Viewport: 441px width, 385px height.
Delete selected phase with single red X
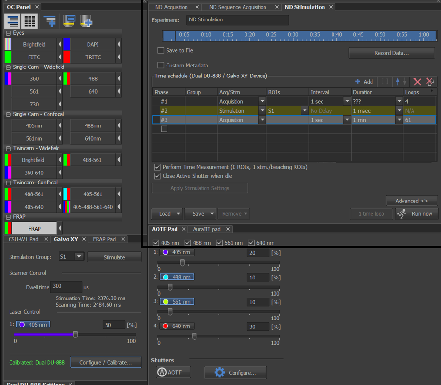click(x=417, y=82)
